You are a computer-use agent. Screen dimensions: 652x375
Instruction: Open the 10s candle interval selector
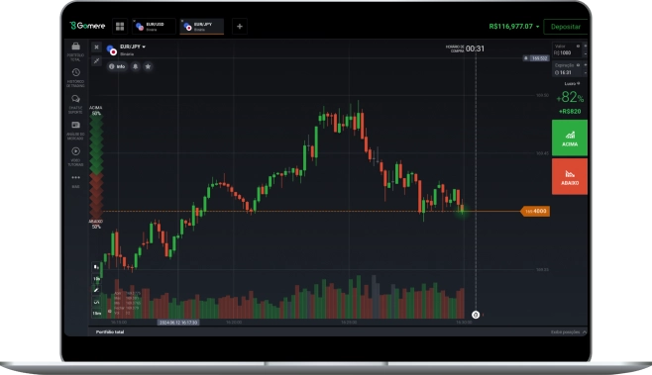[96, 279]
